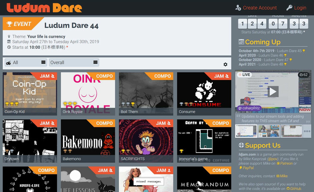Click the Support Us lifebuoy icon
The height and width of the screenshot is (192, 314).
[x=241, y=145]
